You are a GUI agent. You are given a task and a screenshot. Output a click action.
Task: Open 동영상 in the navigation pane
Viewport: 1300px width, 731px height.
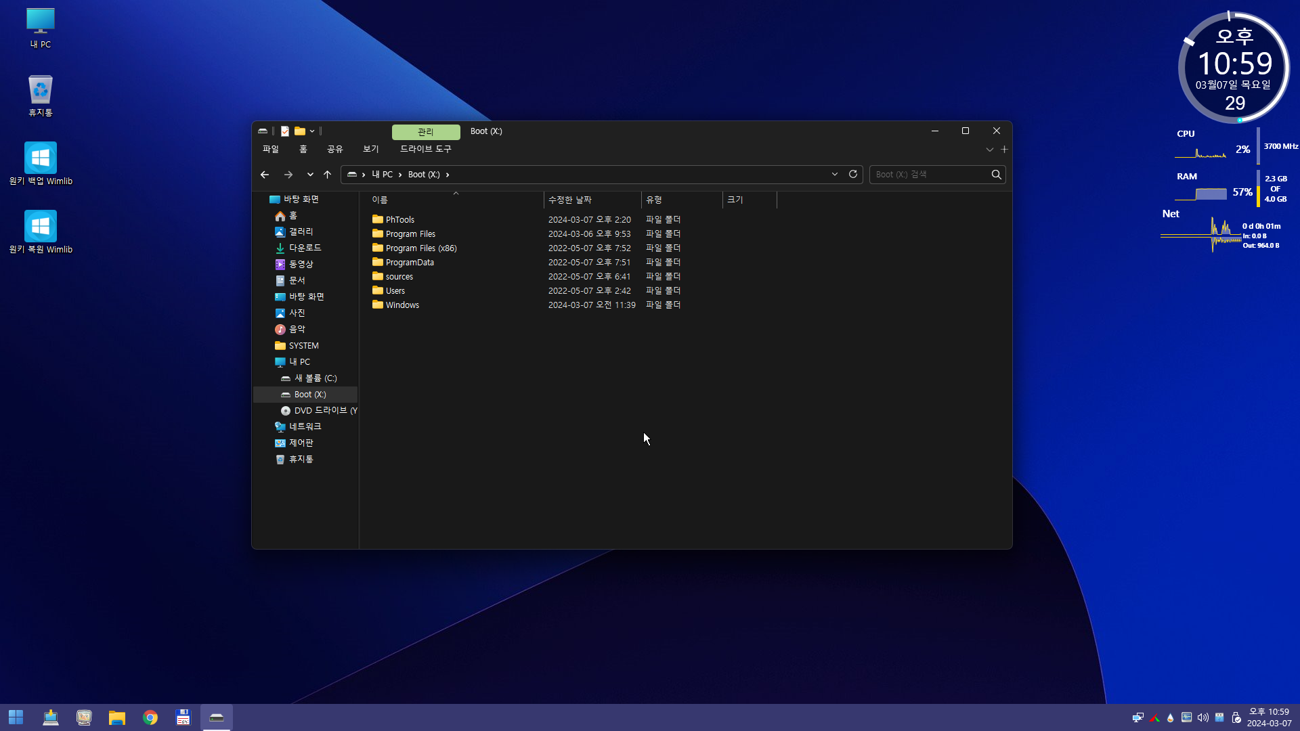295,265
